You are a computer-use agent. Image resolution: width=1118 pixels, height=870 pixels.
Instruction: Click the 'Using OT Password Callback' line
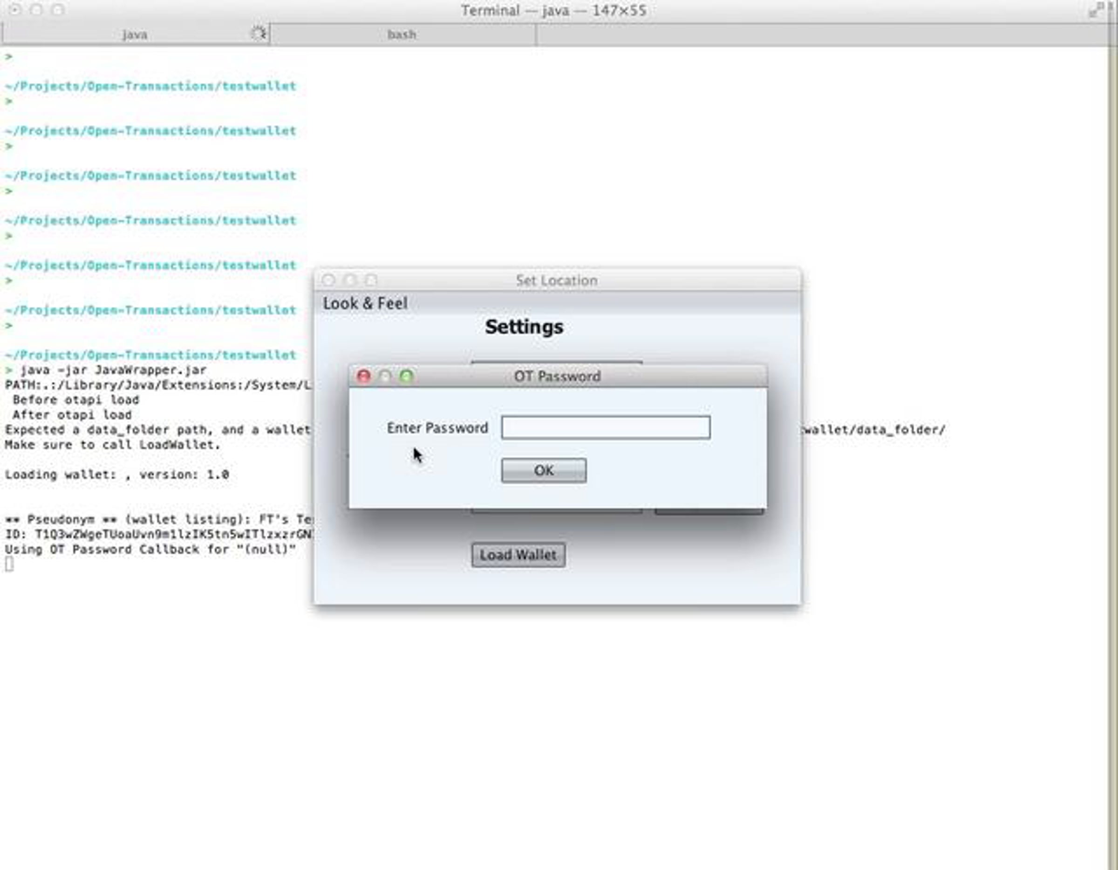(x=150, y=550)
